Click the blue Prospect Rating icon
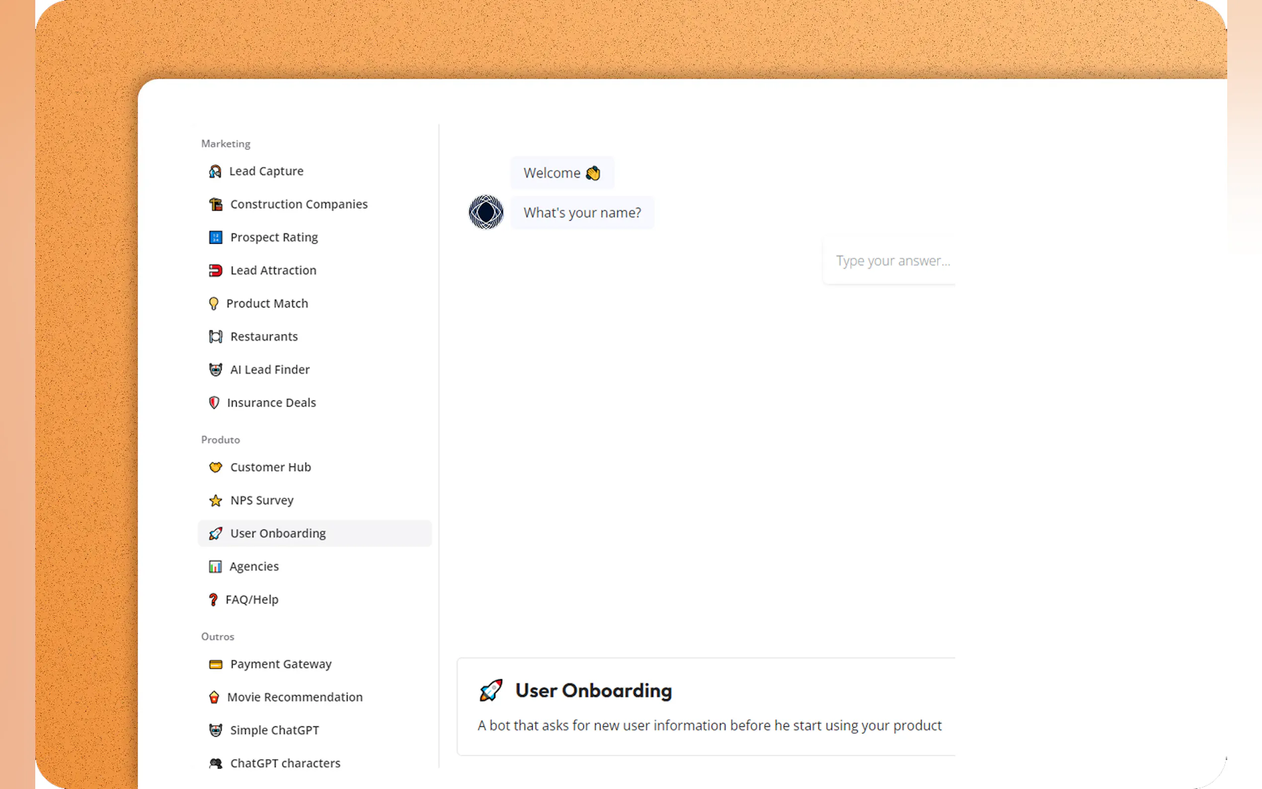 tap(216, 237)
